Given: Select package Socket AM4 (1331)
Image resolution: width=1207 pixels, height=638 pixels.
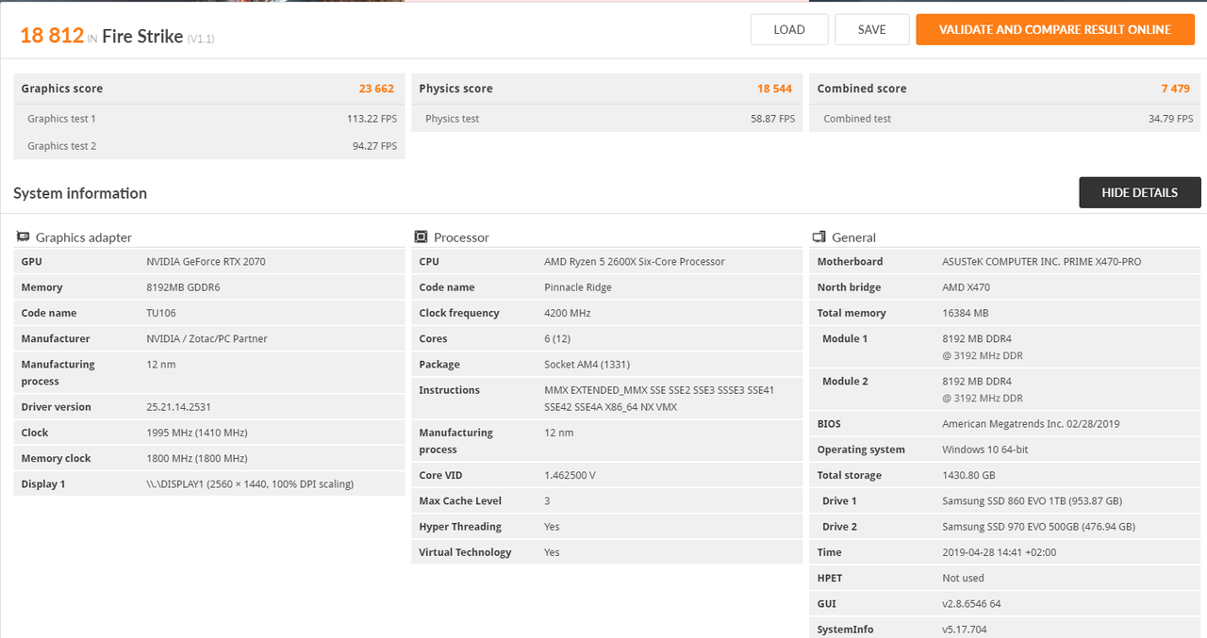Looking at the screenshot, I should click(x=586, y=365).
